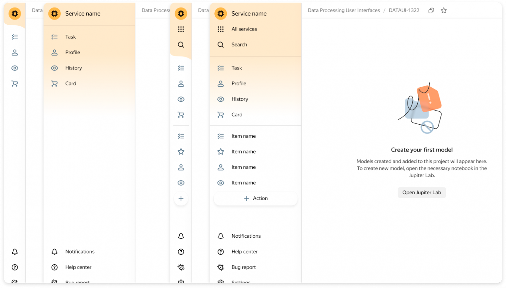The image size is (506, 288).
Task: Open the notifications bell in the leftmost icon rail
Action: (x=15, y=252)
